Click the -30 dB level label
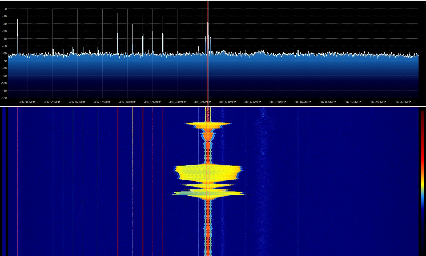The height and width of the screenshot is (256, 426). tap(5, 31)
